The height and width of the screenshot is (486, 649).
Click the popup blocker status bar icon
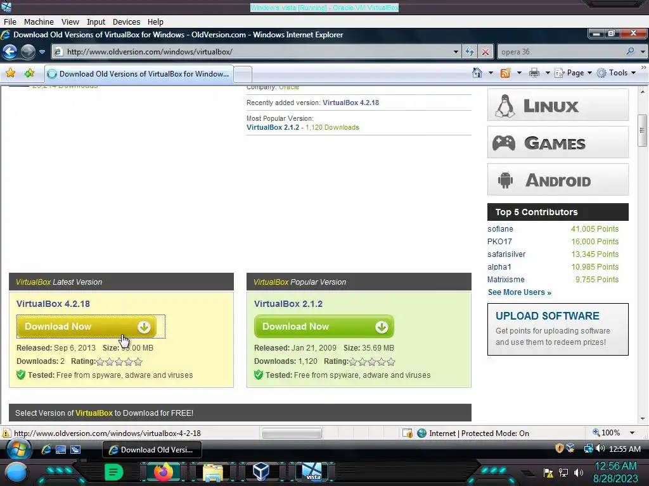point(408,433)
